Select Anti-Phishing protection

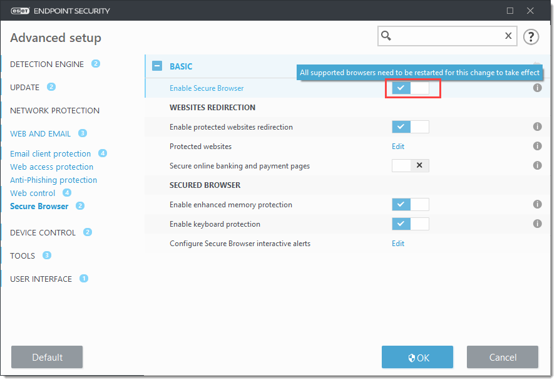pos(53,180)
